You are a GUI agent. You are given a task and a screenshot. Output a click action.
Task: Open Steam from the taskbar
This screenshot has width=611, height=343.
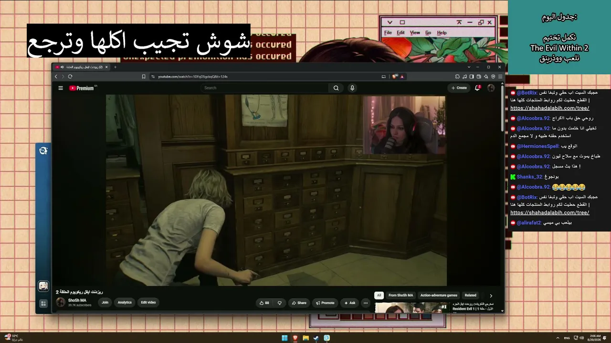click(316, 338)
